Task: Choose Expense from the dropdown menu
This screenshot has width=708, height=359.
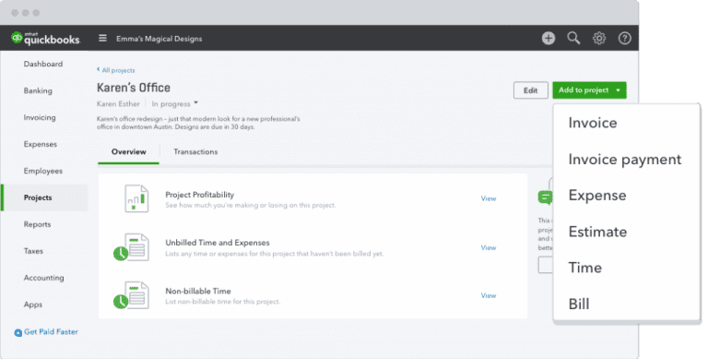Action: tap(597, 196)
